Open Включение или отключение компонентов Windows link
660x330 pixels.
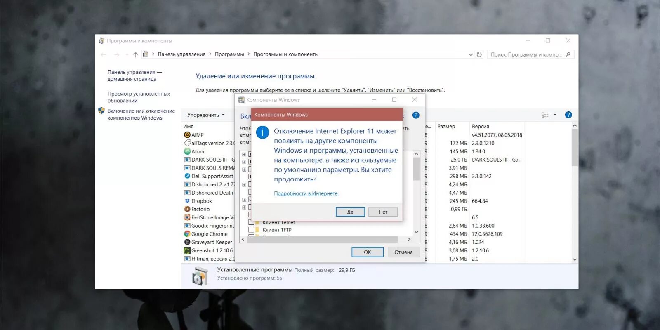tap(141, 114)
